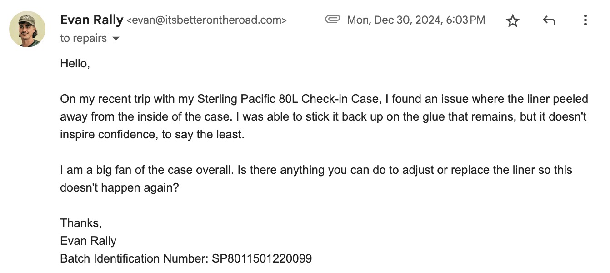Click the 'doesn't happen again?' line
Screen dimensions: 610x273
(120, 188)
